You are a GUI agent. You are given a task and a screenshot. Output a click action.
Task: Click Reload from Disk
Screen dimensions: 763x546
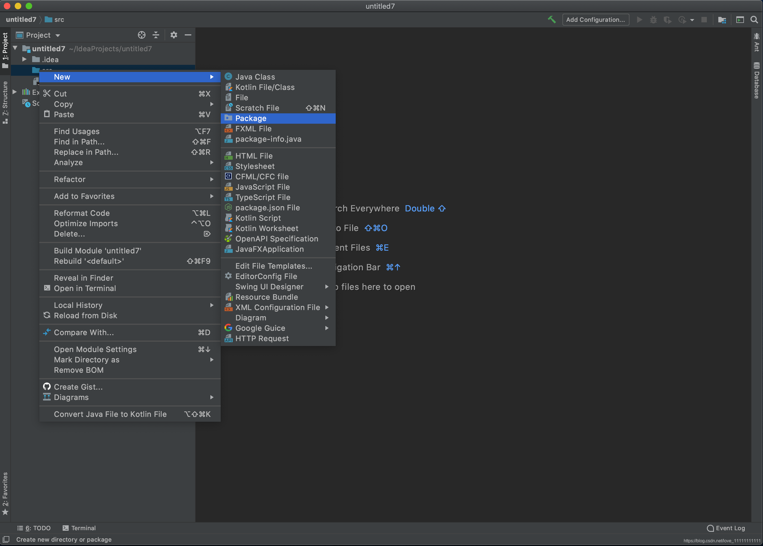(x=130, y=316)
